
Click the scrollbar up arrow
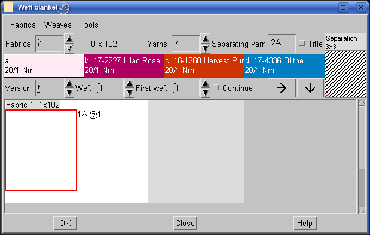coord(362,103)
